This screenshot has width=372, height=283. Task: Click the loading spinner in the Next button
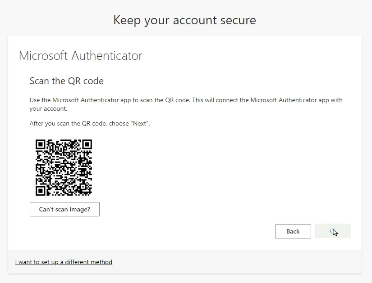click(332, 231)
